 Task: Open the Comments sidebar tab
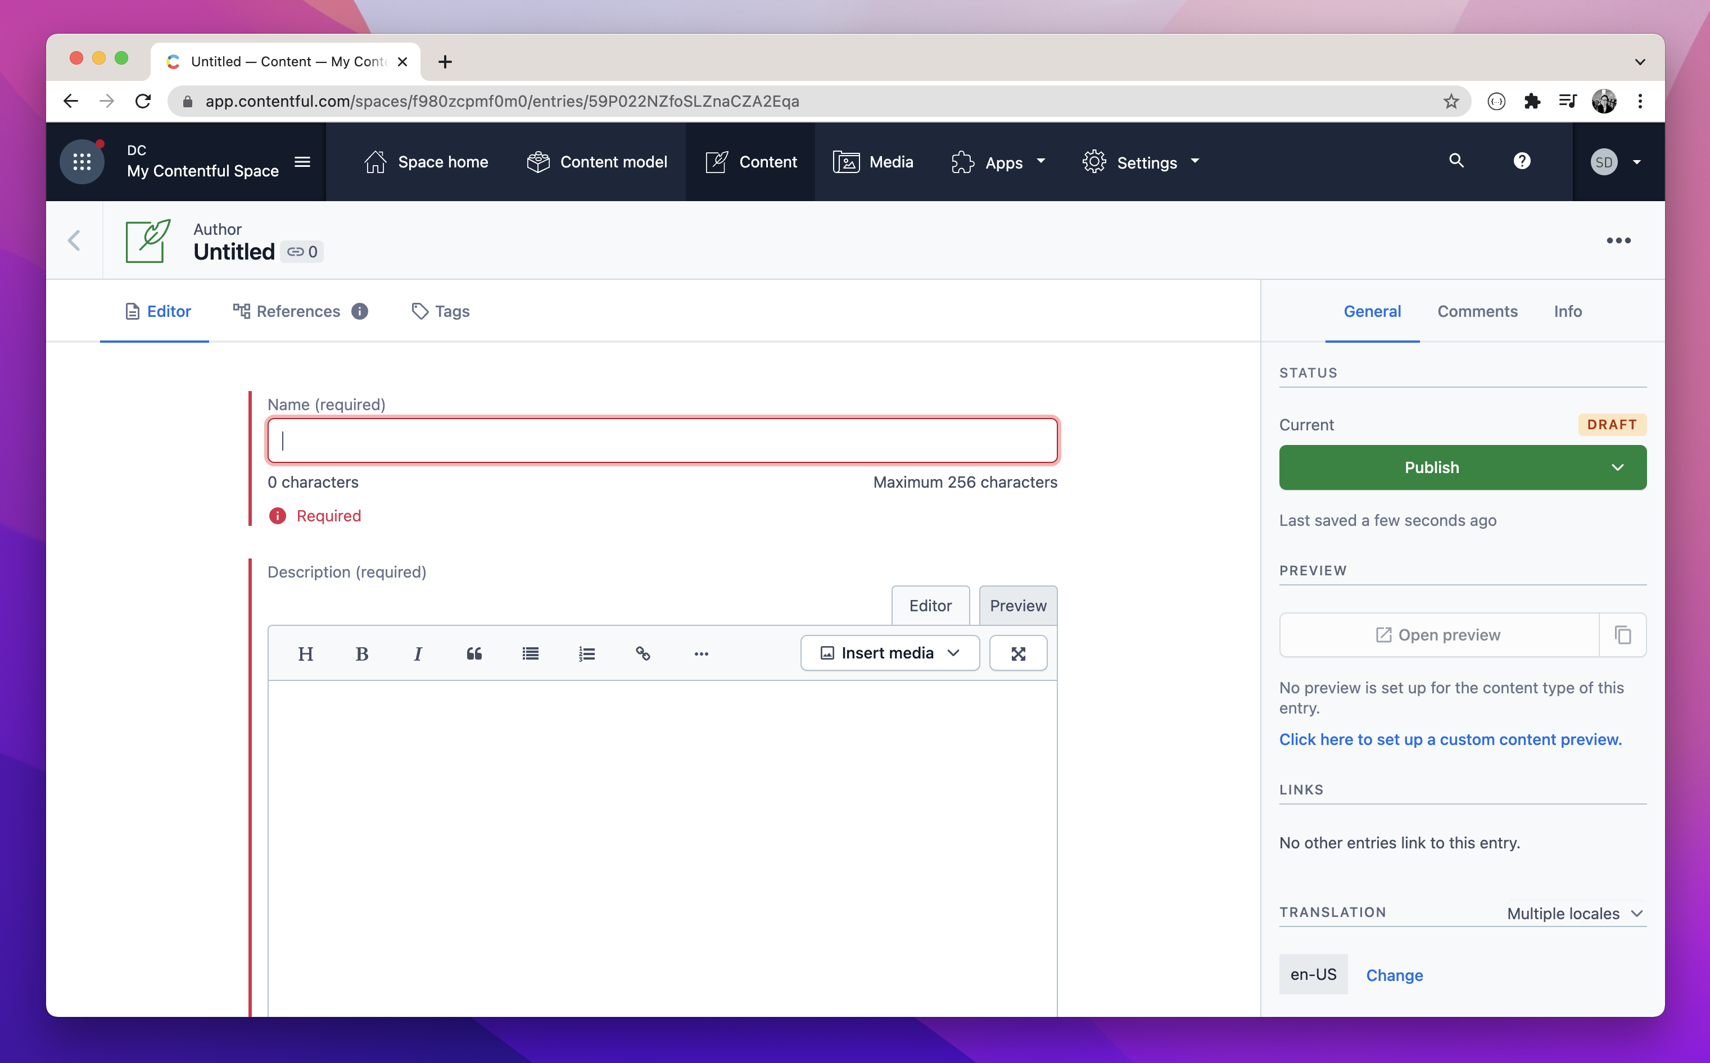click(x=1477, y=311)
